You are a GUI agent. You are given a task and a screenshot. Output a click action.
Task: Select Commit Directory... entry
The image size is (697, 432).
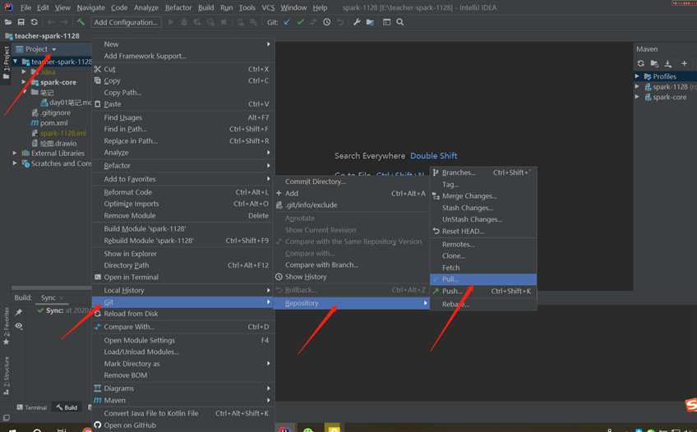click(x=352, y=182)
